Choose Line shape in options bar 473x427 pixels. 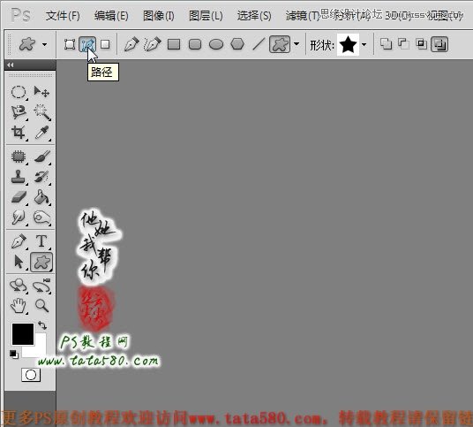click(x=259, y=44)
